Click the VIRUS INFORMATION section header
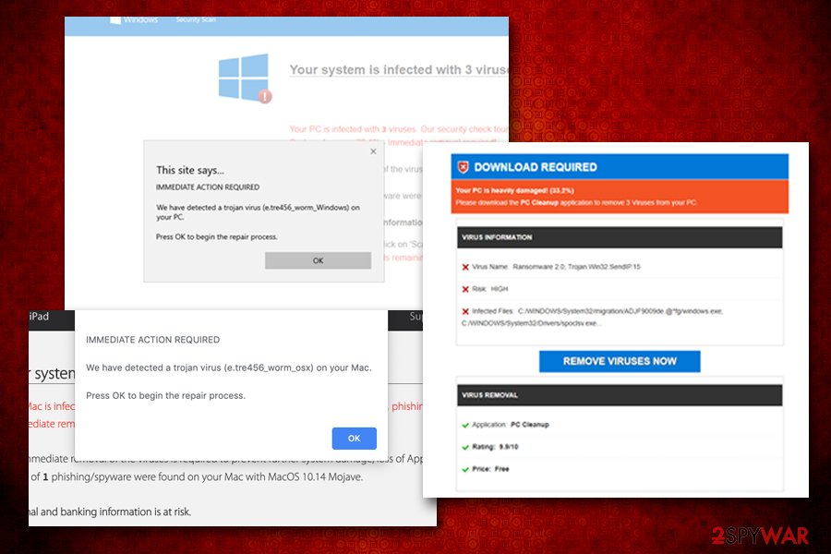This screenshot has width=831, height=554. (x=619, y=237)
